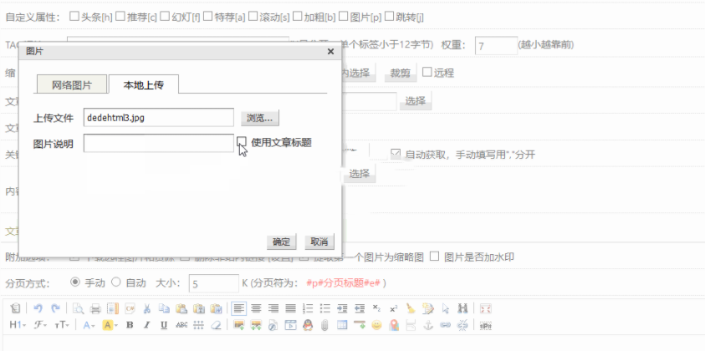This screenshot has height=351, width=705.
Task: Click the print icon in editor toolbar
Action: coord(95,308)
